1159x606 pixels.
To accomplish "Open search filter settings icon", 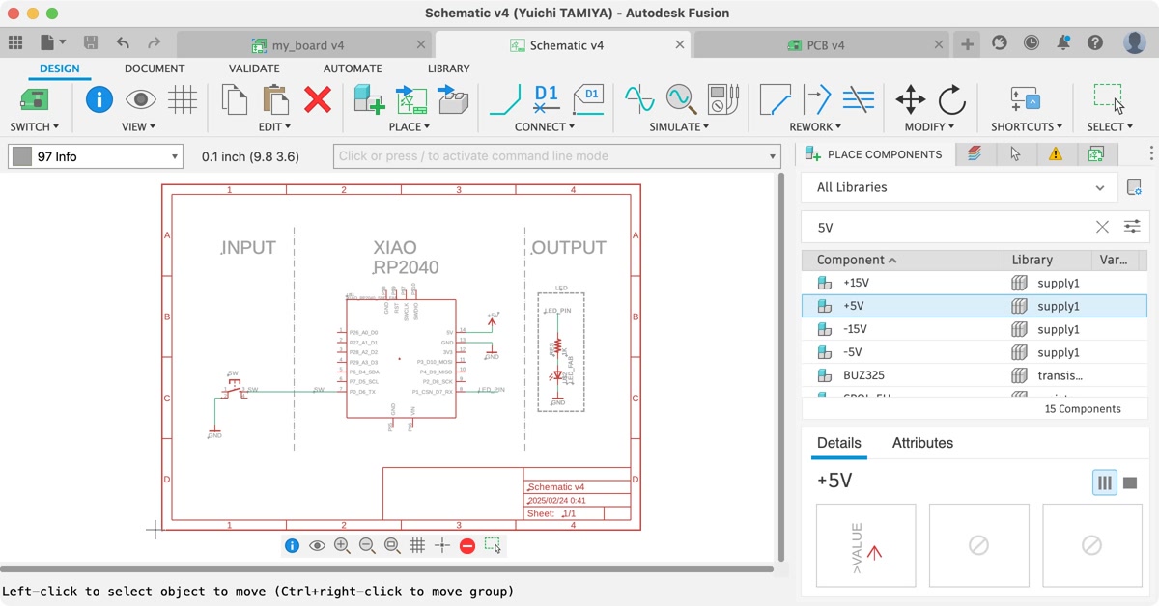I will [1132, 227].
